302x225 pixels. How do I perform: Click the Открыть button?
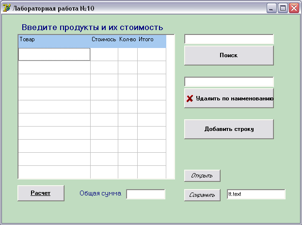point(202,176)
